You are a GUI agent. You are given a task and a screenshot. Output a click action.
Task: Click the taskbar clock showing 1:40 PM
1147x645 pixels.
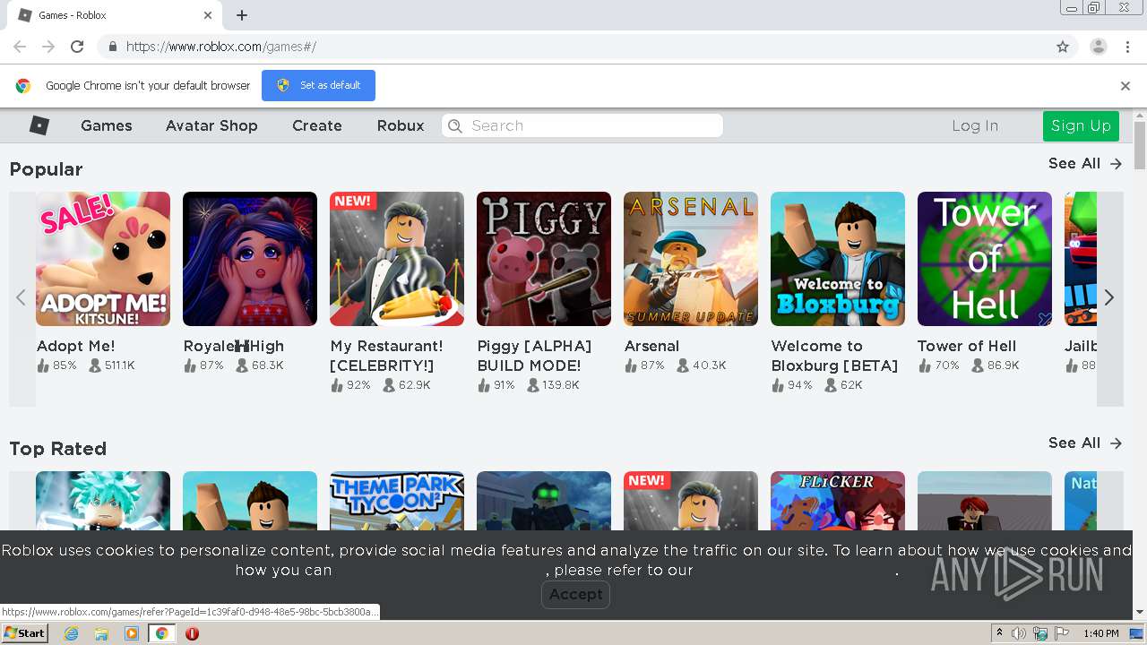pyautogui.click(x=1100, y=633)
